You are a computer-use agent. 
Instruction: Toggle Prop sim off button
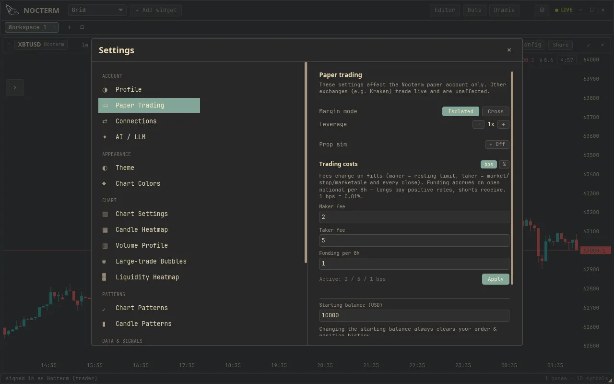point(497,144)
